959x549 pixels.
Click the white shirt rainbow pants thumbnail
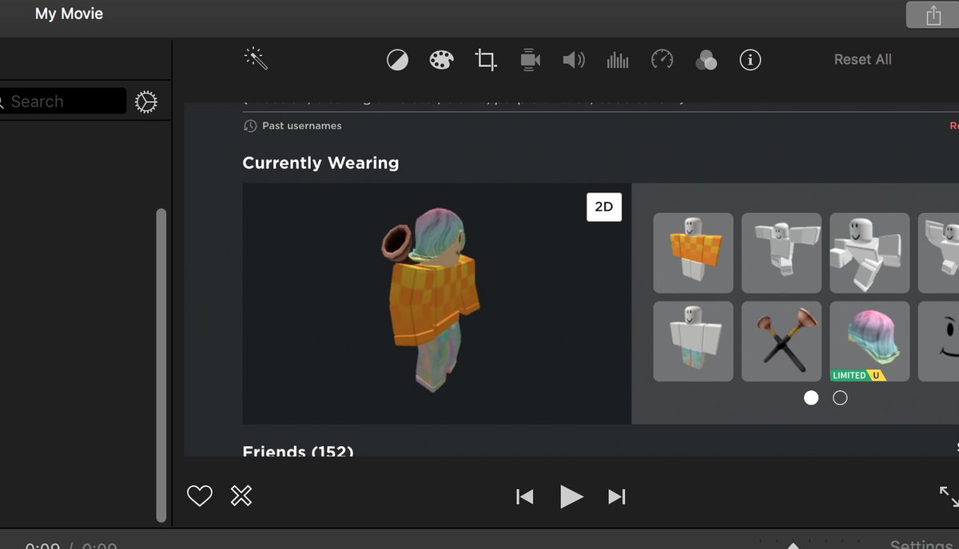coord(693,342)
